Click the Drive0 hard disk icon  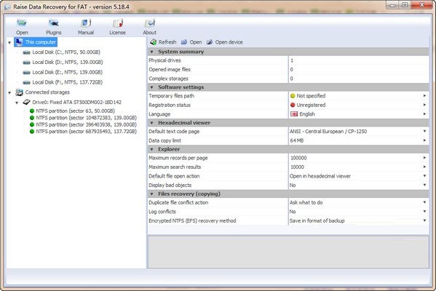point(26,102)
